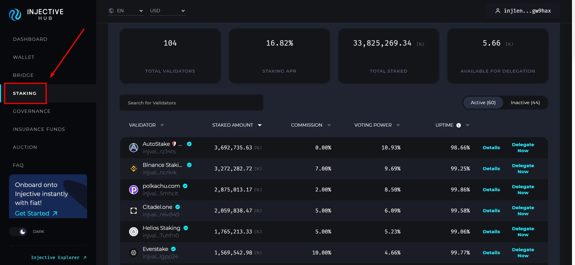Delegate Now to Citadel.one

point(523,211)
